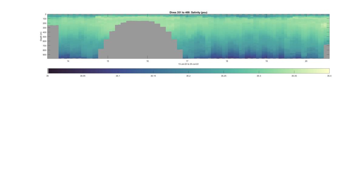364x188 pixels.
Task: Click the gray no-data block at the plot's right edge
Action: click(326, 52)
